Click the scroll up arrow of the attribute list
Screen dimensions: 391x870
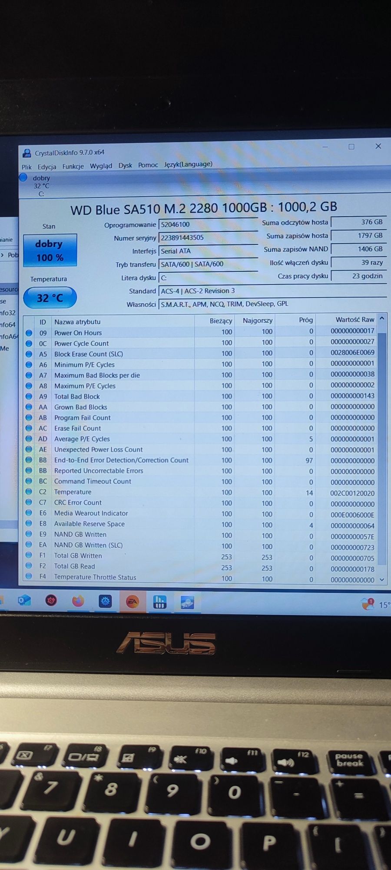(x=382, y=318)
